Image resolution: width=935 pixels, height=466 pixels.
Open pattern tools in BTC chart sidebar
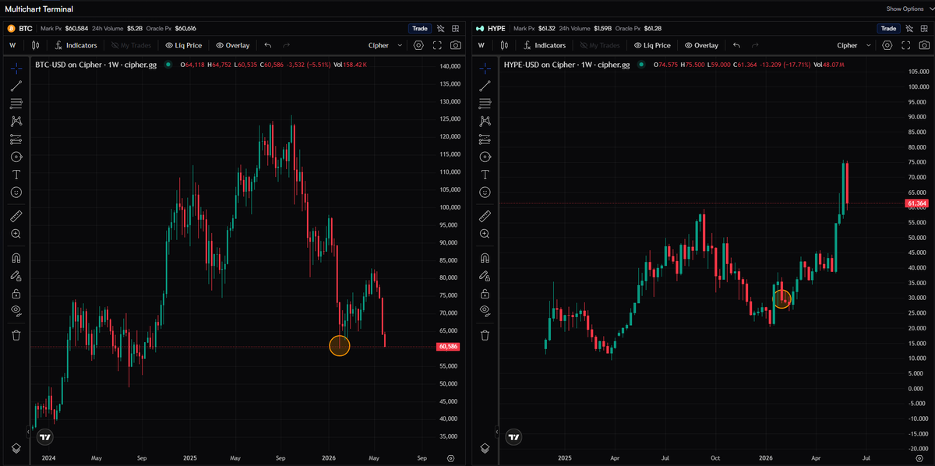click(16, 122)
